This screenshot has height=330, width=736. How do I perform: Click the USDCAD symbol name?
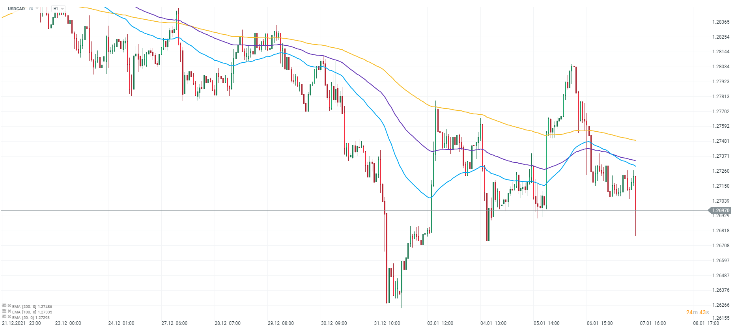16,9
